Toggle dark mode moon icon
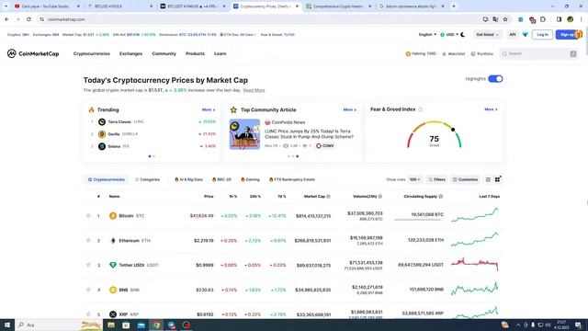This screenshot has width=588, height=331. (x=463, y=35)
